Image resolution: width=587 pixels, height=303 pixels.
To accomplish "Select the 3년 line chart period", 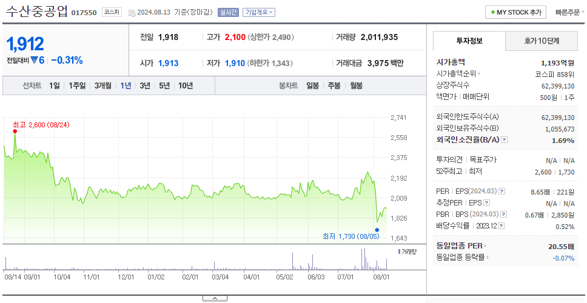I will [x=145, y=85].
